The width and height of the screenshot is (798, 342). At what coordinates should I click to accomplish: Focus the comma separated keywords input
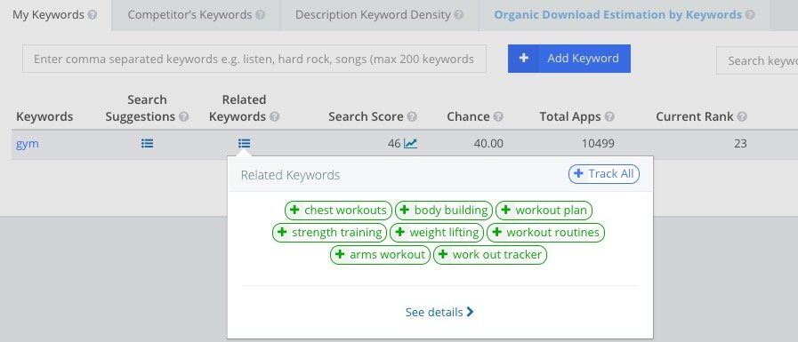click(254, 59)
